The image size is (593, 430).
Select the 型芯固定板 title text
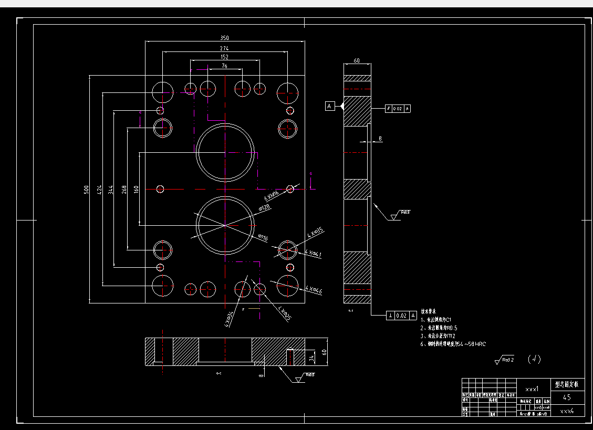pos(567,385)
